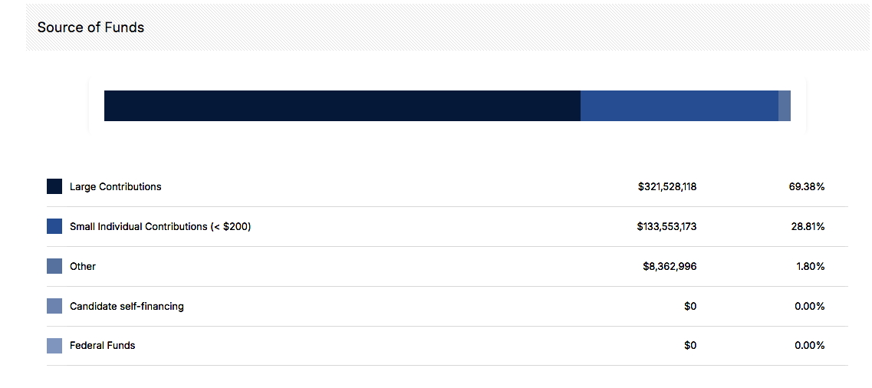Click the $321,528,118 amount
This screenshot has width=872, height=388.
click(667, 187)
